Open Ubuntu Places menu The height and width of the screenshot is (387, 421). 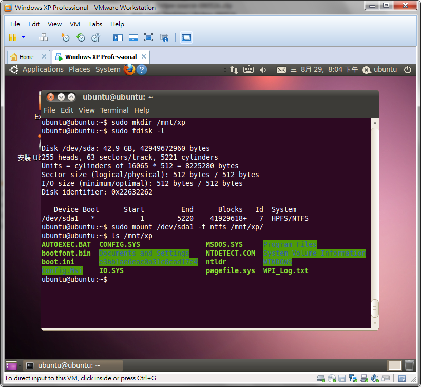tap(80, 69)
